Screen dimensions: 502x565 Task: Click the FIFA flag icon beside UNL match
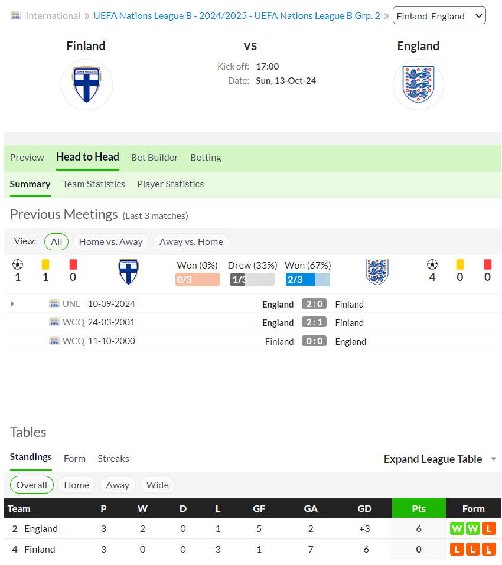pos(54,303)
